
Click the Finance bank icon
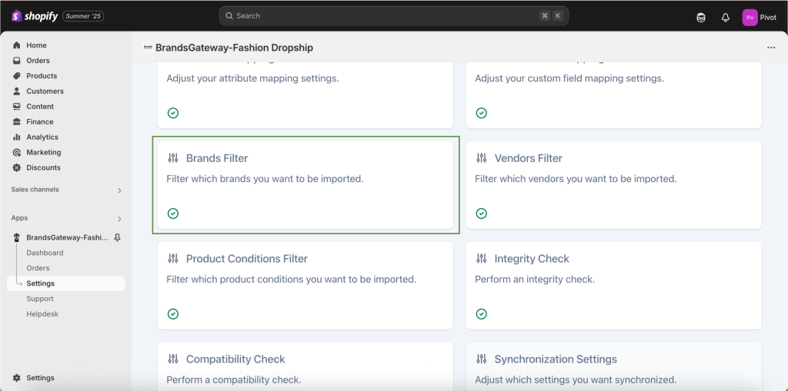17,121
